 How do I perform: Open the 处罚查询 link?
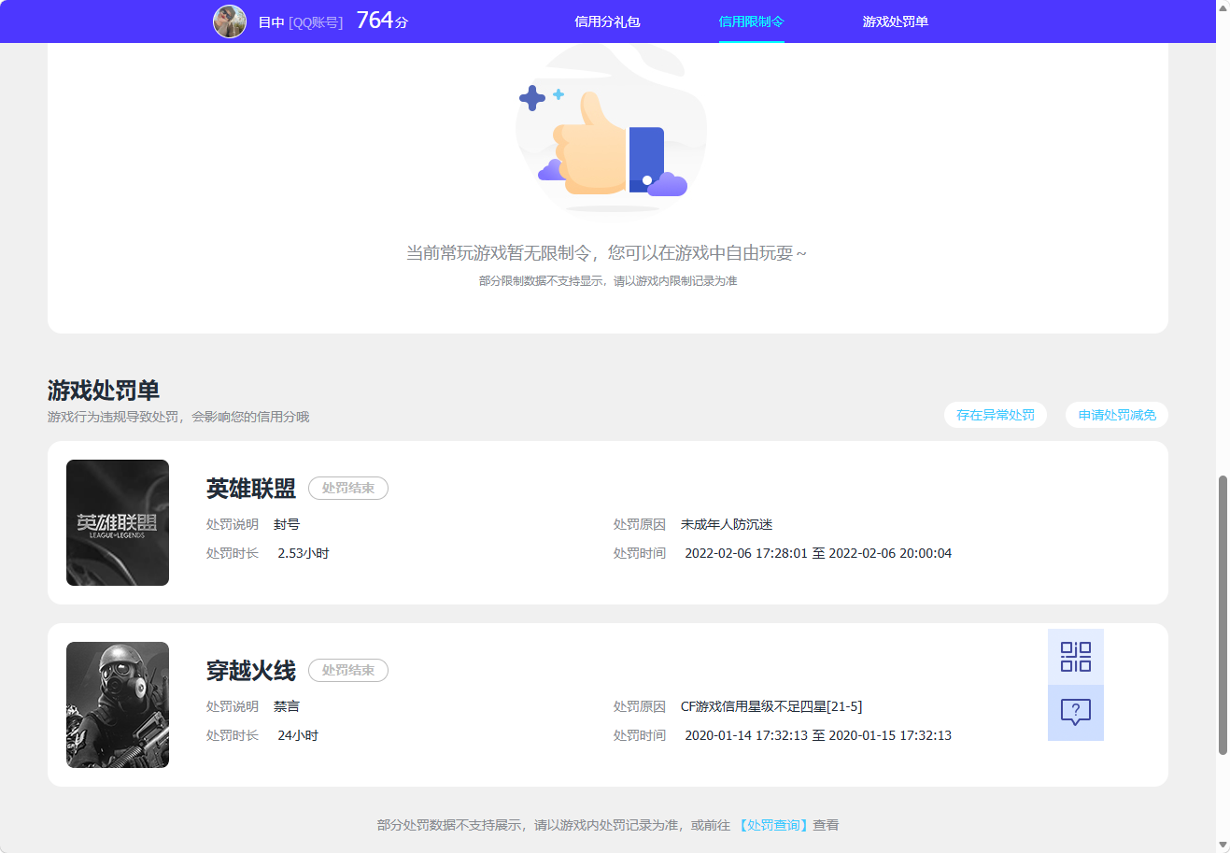[773, 825]
